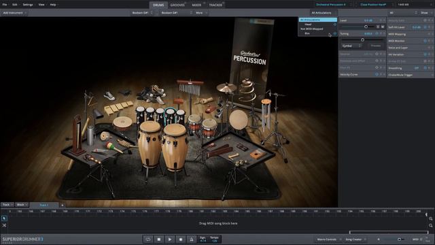This screenshot has height=245, width=435.
Task: Toggle the metronome icon
Action: point(192,239)
